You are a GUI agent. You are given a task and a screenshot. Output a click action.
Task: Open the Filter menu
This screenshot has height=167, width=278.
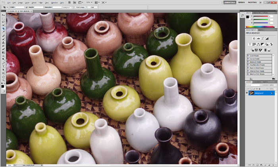pyautogui.click(x=41, y=3)
